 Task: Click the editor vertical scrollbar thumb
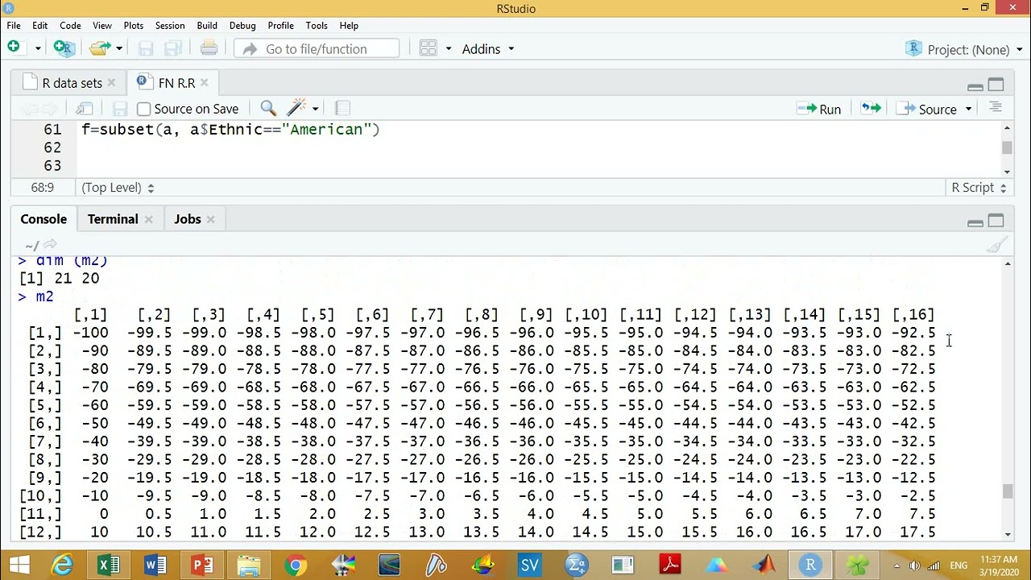(1008, 147)
